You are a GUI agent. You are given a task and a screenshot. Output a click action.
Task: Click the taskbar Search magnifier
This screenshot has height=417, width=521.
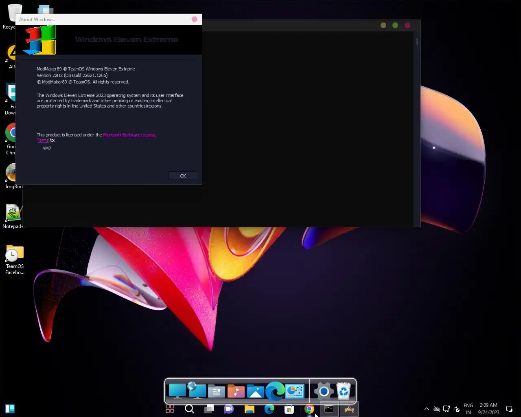(x=189, y=409)
